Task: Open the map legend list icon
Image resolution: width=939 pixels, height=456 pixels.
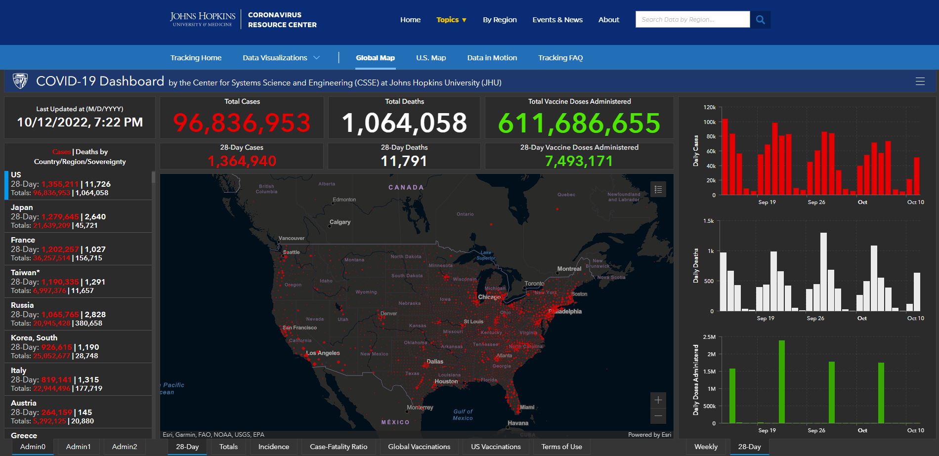Action: [x=658, y=189]
